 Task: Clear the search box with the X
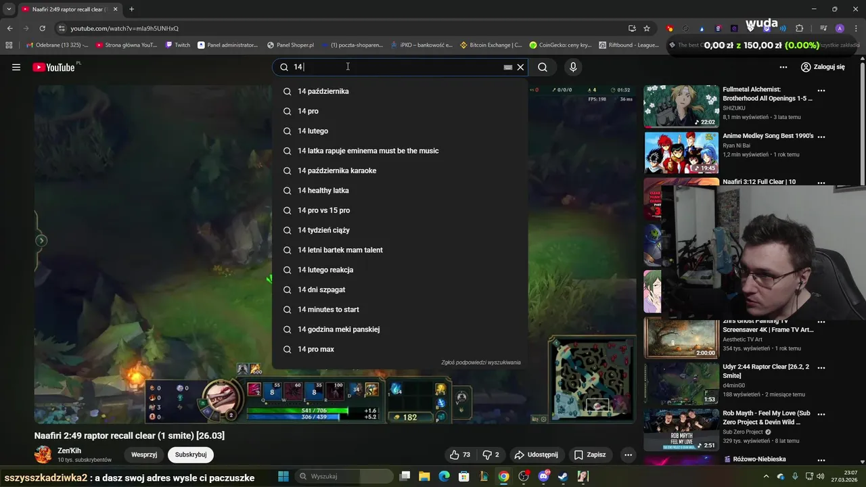click(x=520, y=67)
